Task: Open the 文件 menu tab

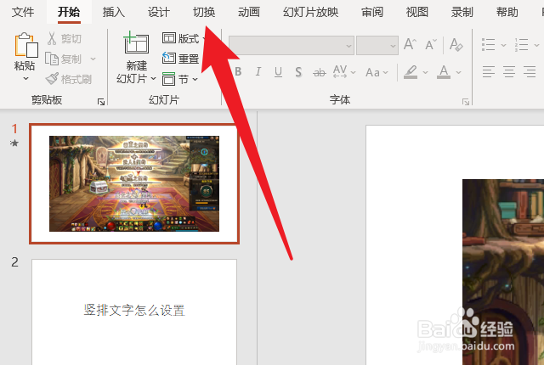Action: (23, 13)
